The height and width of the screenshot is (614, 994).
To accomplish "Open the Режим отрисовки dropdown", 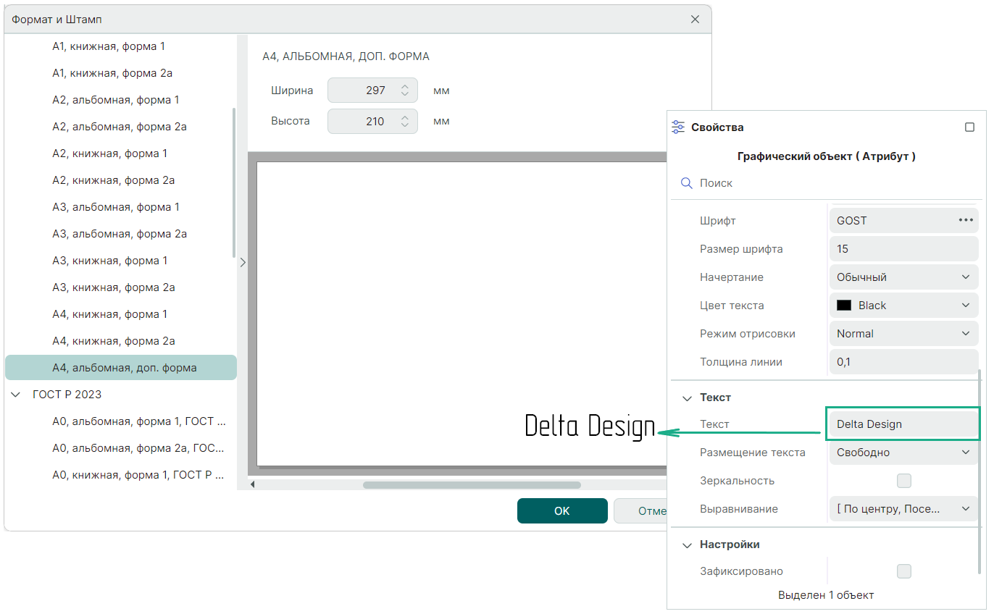I will pyautogui.click(x=903, y=334).
